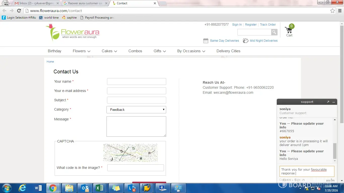The height and width of the screenshot is (193, 344).
Task: Bookmark page with the star icon
Action: tap(333, 11)
